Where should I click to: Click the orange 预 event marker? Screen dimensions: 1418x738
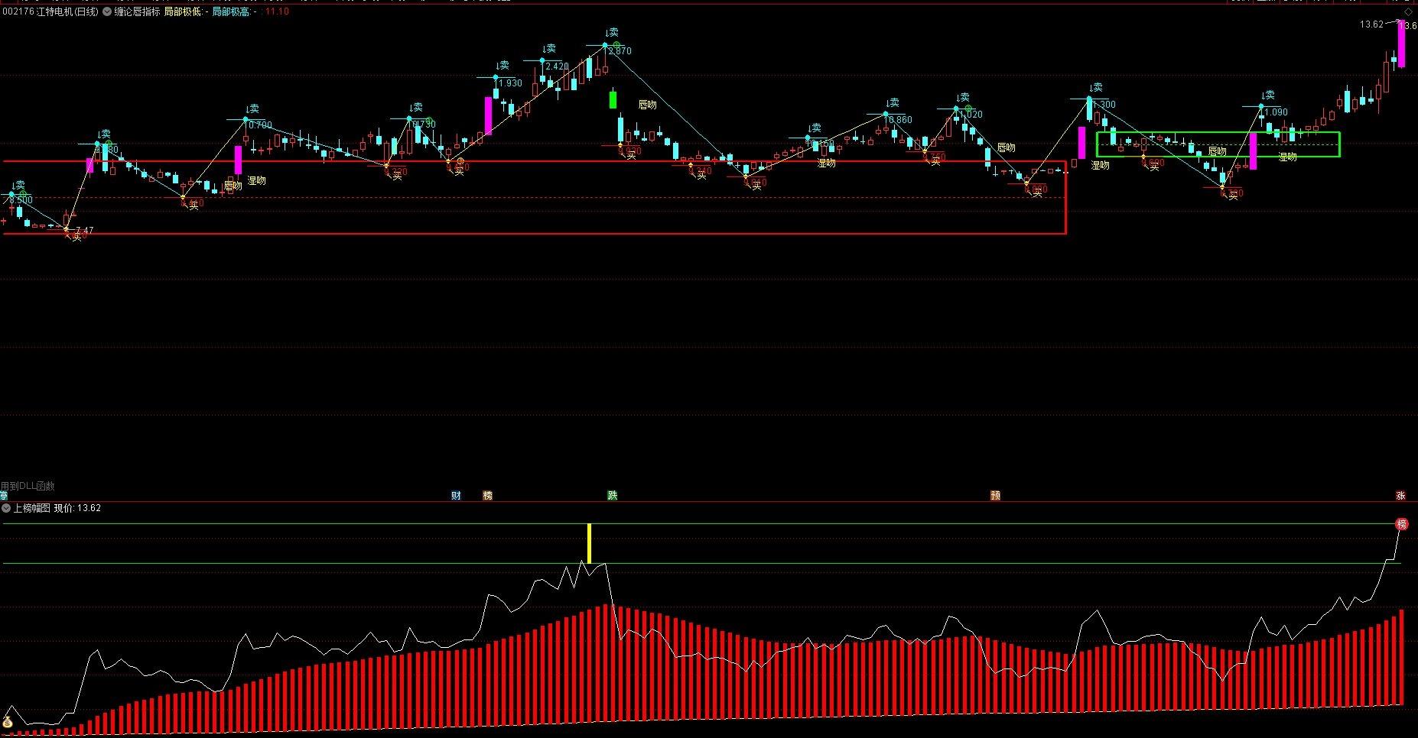[995, 496]
